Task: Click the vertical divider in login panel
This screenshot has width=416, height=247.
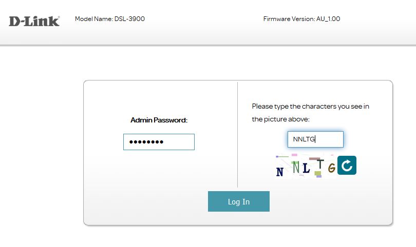Action: [237, 134]
